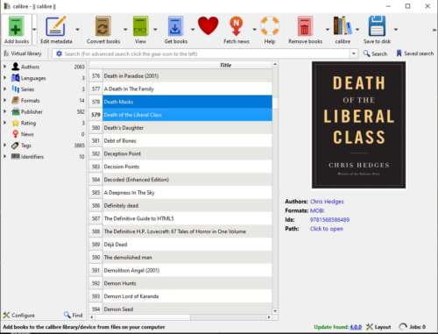Select News in tag browser
The height and width of the screenshot is (334, 438).
[x=27, y=134]
